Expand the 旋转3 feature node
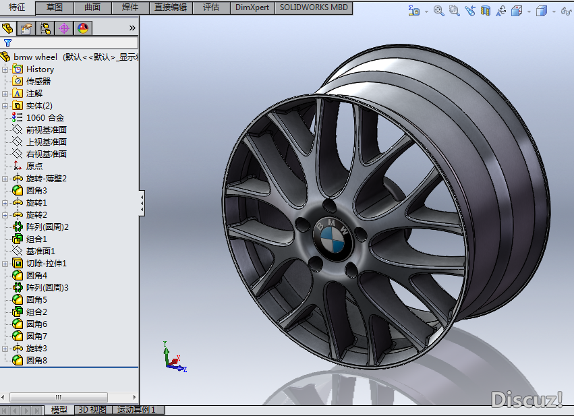This screenshot has width=574, height=416. (x=5, y=349)
